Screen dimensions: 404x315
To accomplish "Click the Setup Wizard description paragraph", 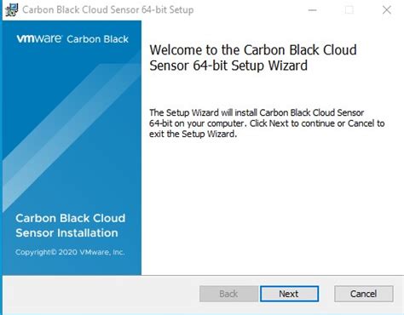I will point(267,123).
